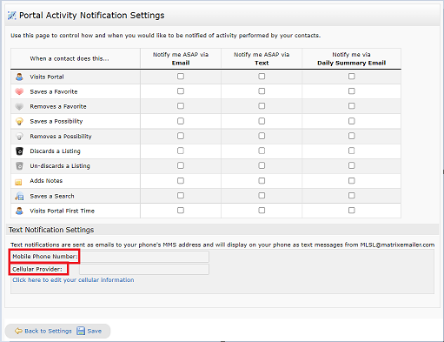Check Text for Saves a Favorite

(x=262, y=91)
